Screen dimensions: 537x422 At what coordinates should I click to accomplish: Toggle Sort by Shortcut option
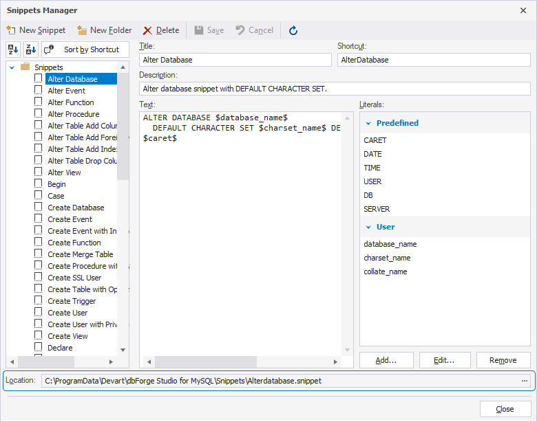click(x=85, y=49)
